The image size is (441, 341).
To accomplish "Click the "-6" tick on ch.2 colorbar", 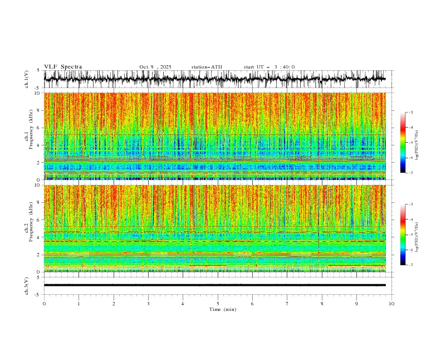I will (410, 250).
